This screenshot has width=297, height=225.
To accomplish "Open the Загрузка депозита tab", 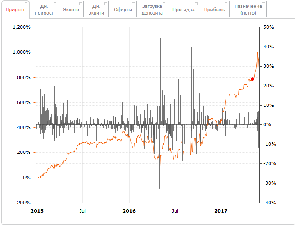I will (x=152, y=10).
